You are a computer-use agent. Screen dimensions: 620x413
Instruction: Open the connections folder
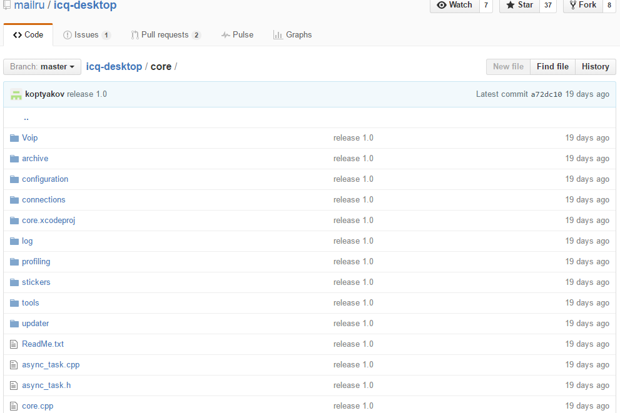(44, 200)
